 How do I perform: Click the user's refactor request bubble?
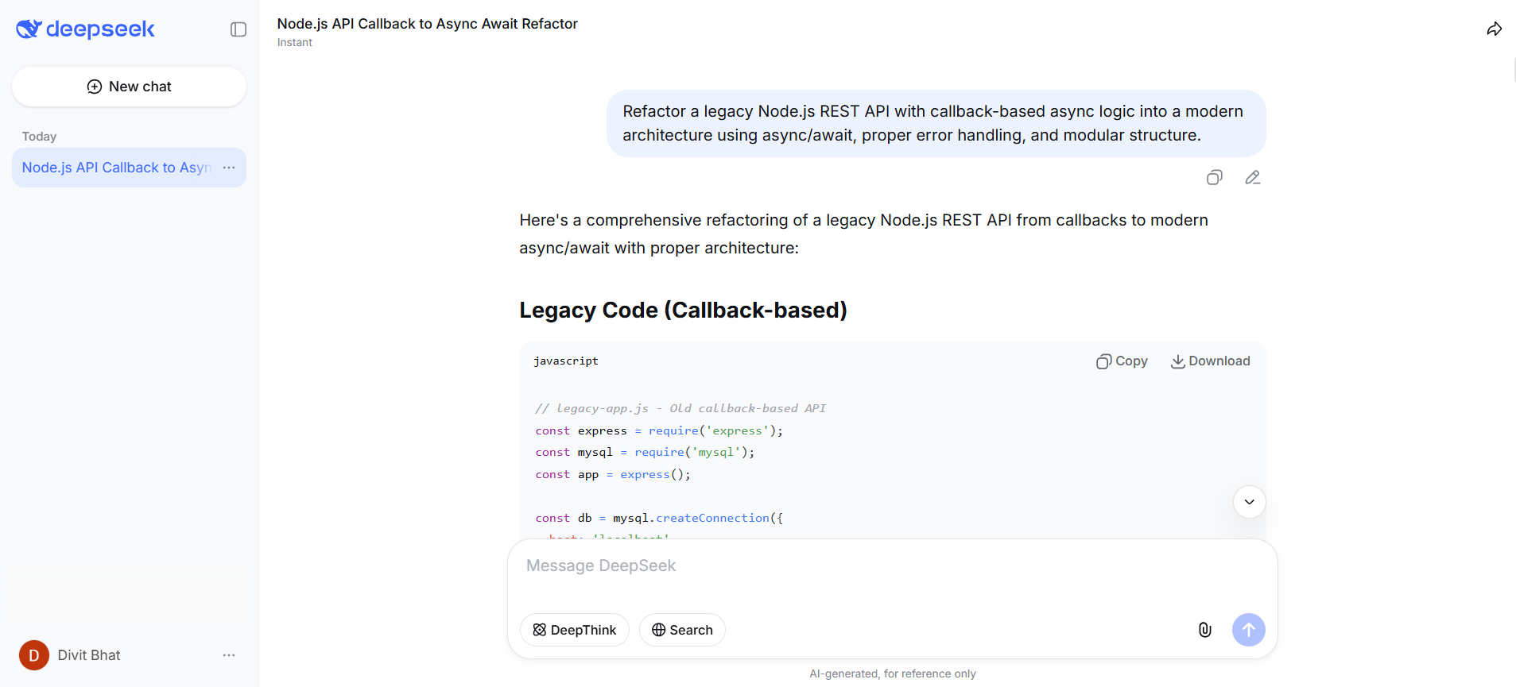[x=936, y=123]
